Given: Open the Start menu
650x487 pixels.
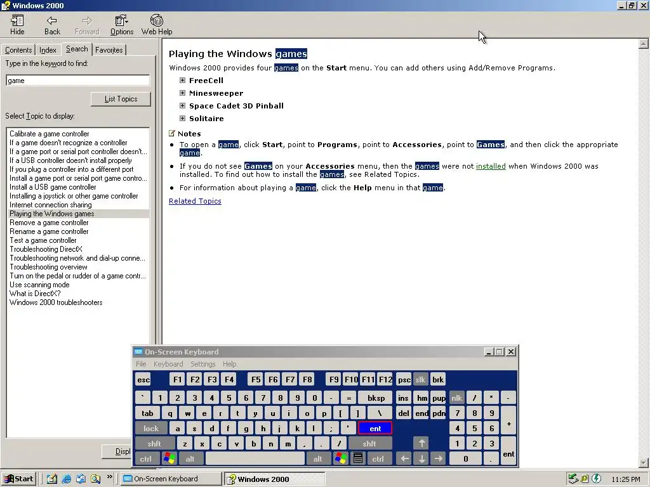Looking at the screenshot, I should [18, 479].
